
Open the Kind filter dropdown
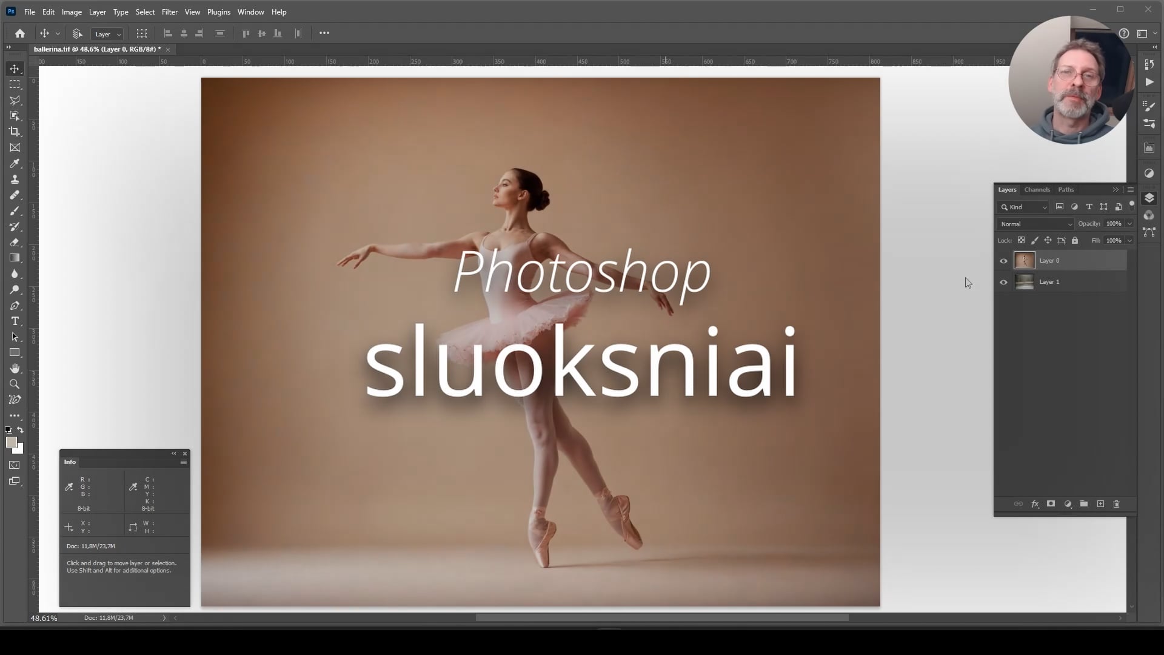(1023, 207)
